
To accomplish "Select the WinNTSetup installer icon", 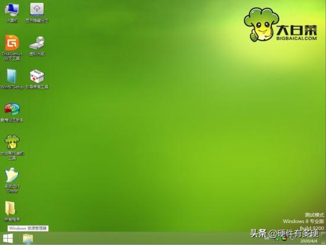I will pos(12,79).
